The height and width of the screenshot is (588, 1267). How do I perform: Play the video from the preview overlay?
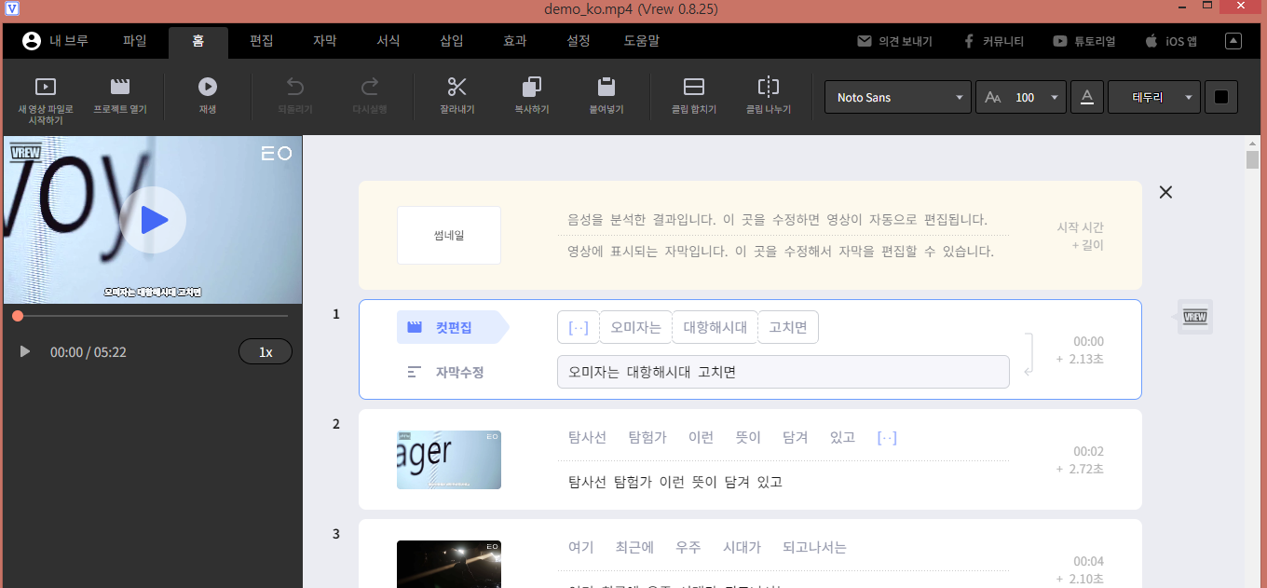click(x=154, y=220)
